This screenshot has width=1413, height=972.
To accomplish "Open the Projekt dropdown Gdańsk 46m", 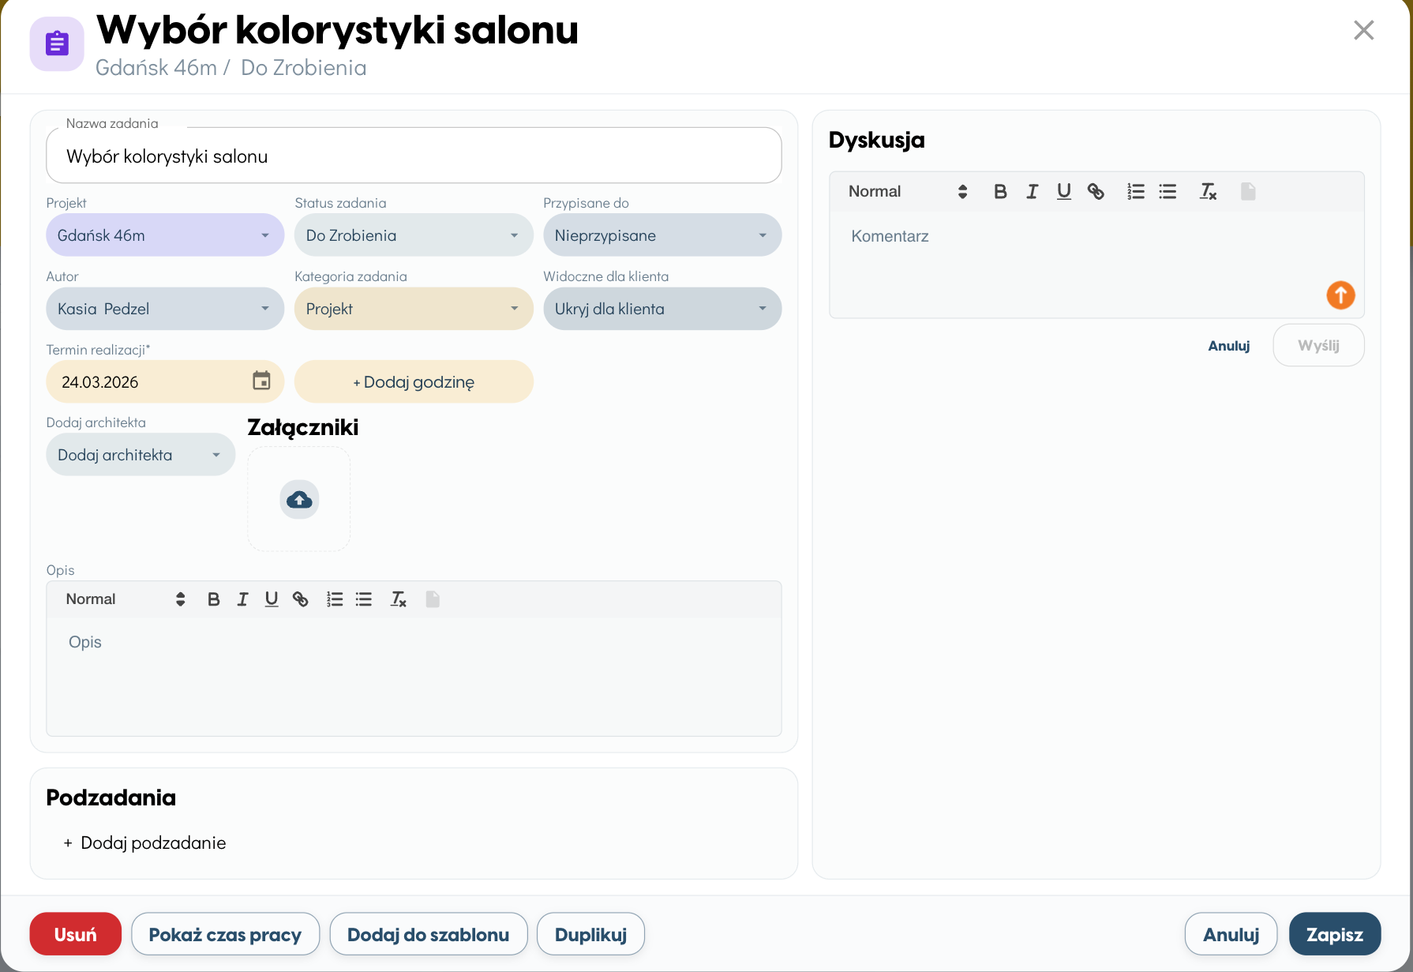I will click(165, 235).
